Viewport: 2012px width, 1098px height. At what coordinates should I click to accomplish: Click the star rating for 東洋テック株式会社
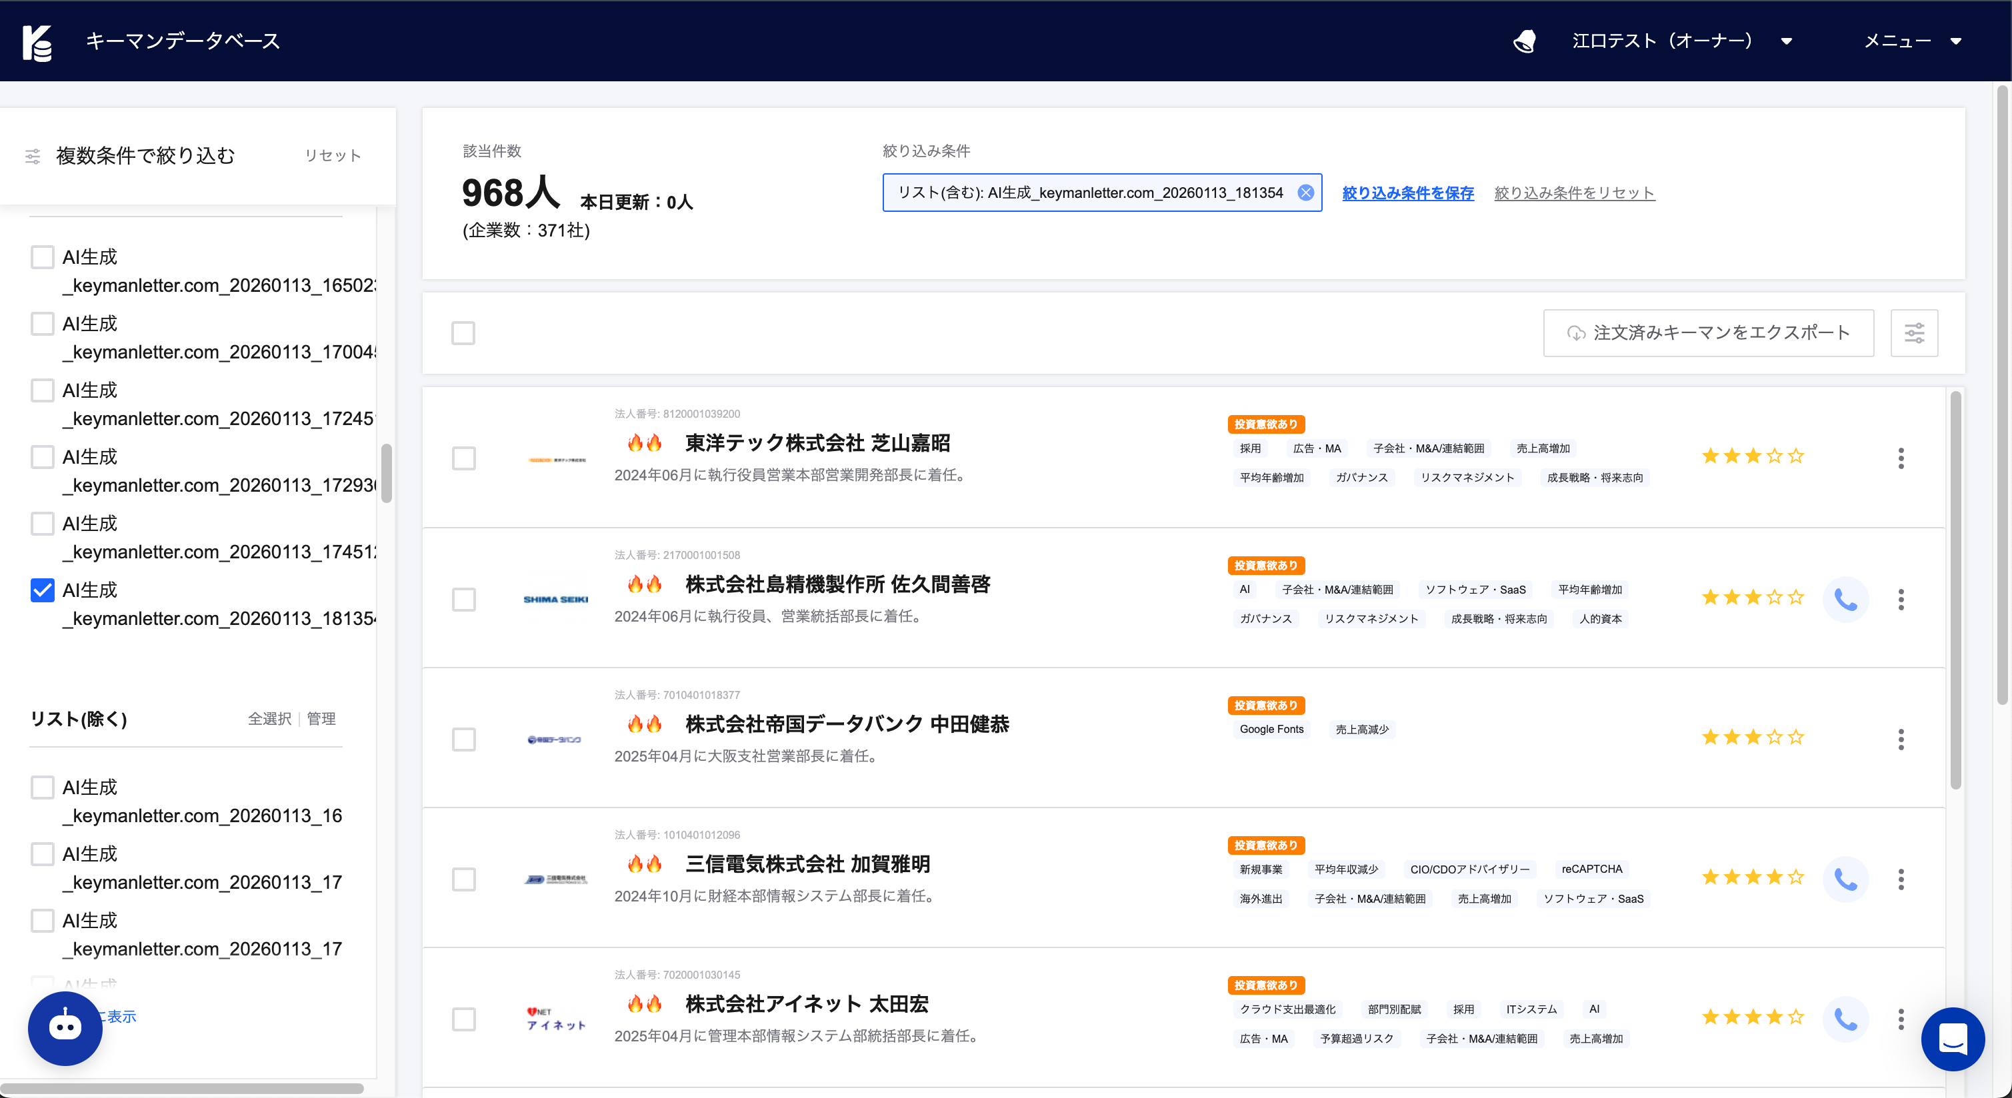[1752, 456]
